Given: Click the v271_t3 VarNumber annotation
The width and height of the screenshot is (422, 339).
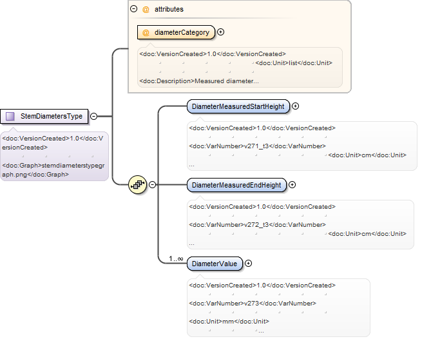Looking at the screenshot, I should point(258,146).
